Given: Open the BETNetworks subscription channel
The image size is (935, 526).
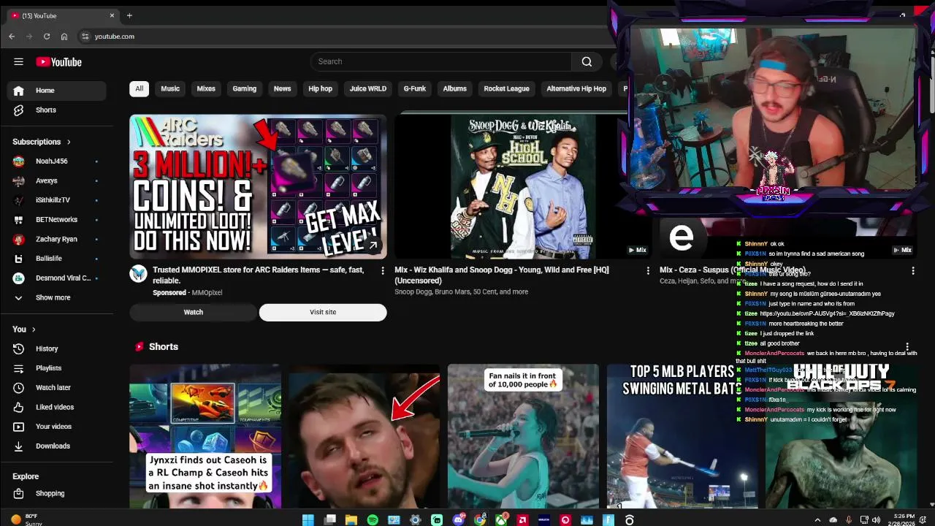Looking at the screenshot, I should [x=57, y=220].
